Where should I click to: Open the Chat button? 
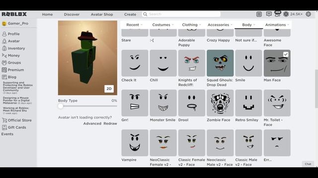[x=308, y=164]
